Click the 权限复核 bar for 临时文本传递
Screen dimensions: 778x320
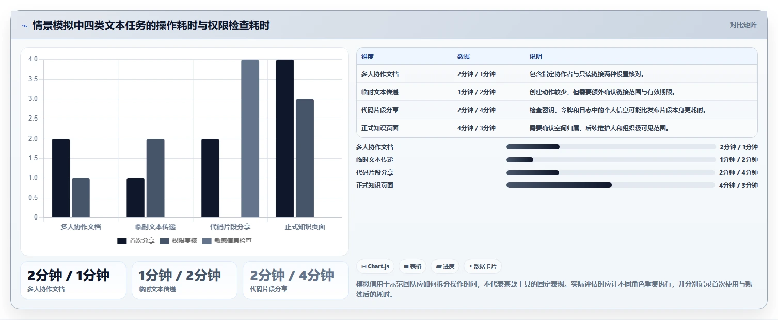(x=155, y=178)
